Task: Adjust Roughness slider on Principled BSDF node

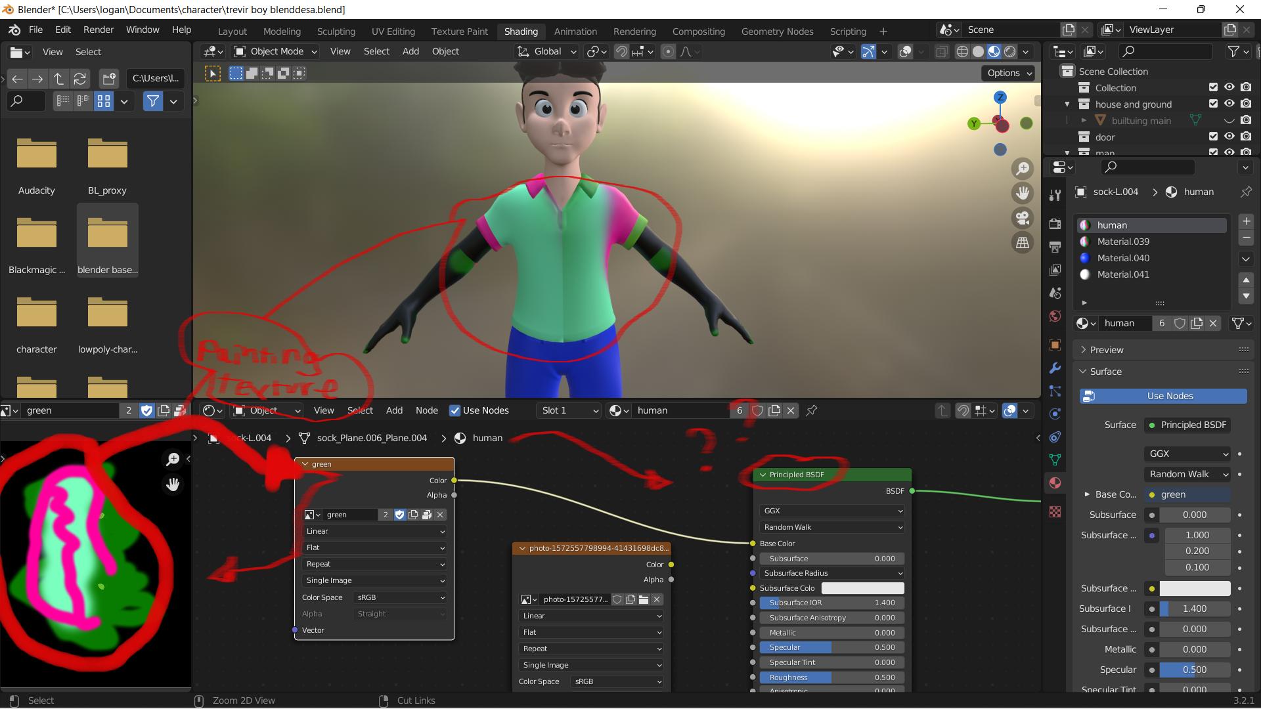Action: tap(832, 677)
